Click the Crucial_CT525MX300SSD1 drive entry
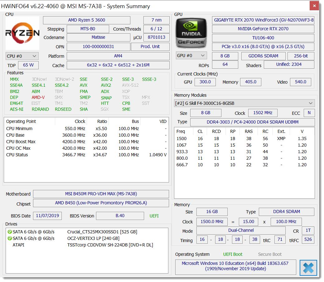 pyautogui.click(x=102, y=232)
